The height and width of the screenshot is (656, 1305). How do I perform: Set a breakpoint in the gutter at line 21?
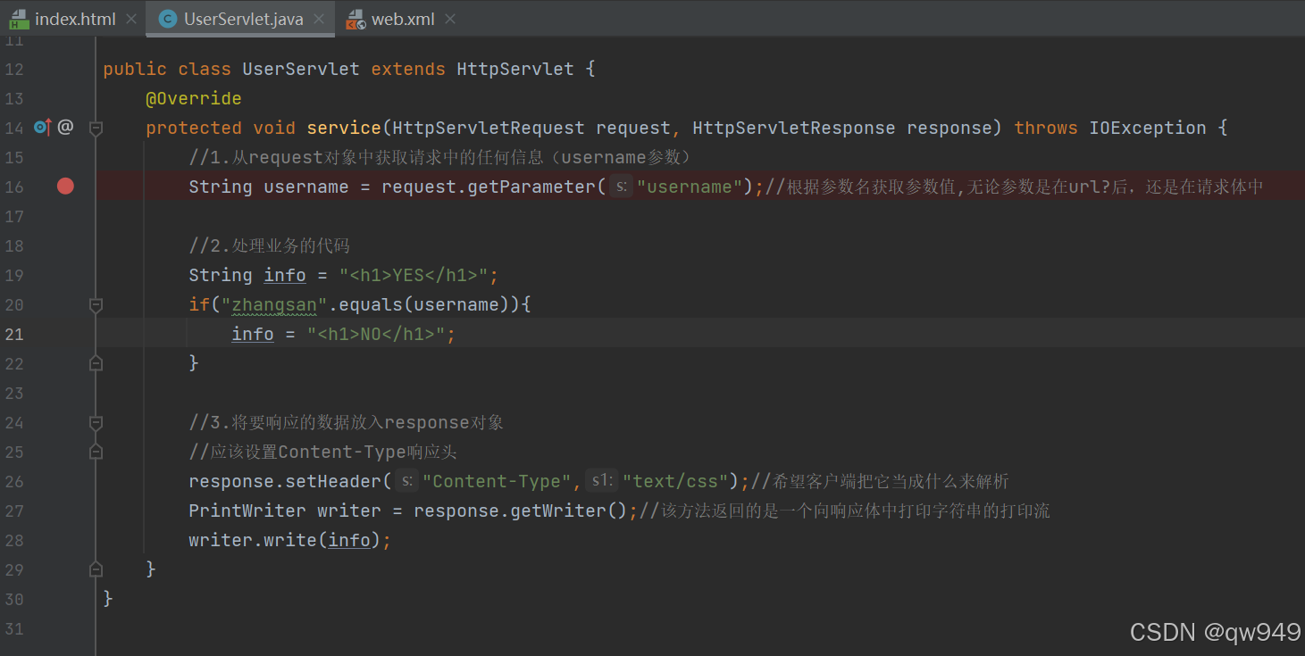pos(64,334)
